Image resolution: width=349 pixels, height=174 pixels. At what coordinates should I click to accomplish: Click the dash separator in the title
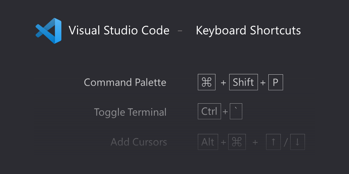click(180, 31)
